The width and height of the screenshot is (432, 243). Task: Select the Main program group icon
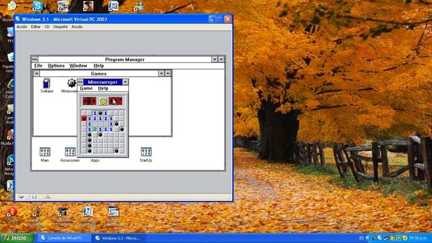click(x=45, y=155)
